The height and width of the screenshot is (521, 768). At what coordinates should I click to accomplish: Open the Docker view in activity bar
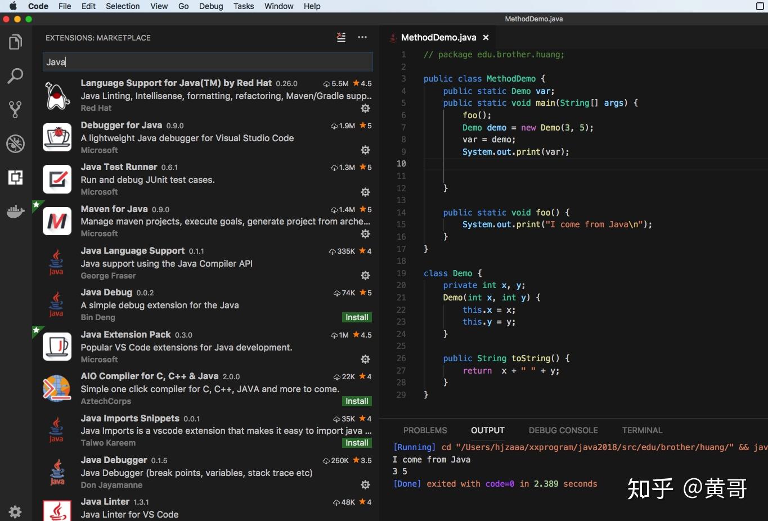click(16, 212)
